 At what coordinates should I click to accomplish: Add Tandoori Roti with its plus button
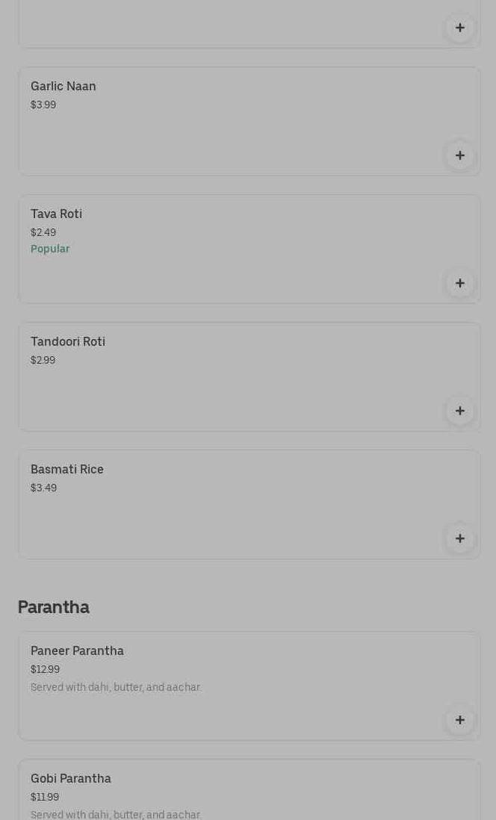460,411
